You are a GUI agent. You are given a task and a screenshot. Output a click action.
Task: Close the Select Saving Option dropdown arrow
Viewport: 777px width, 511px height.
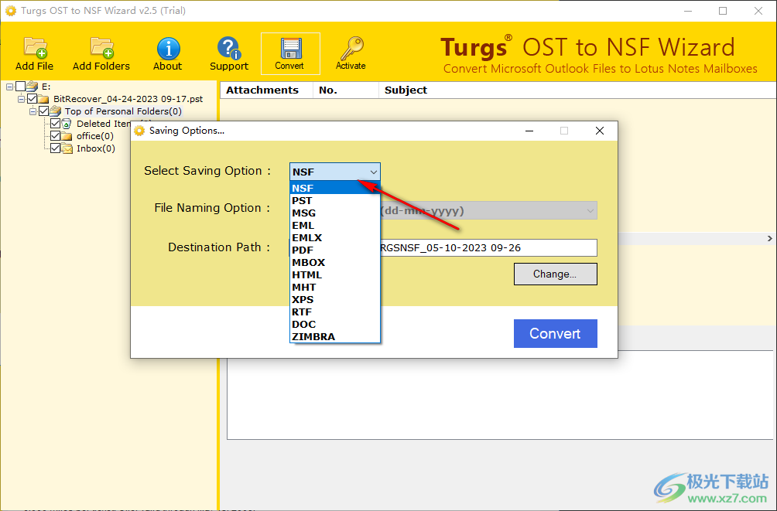374,172
